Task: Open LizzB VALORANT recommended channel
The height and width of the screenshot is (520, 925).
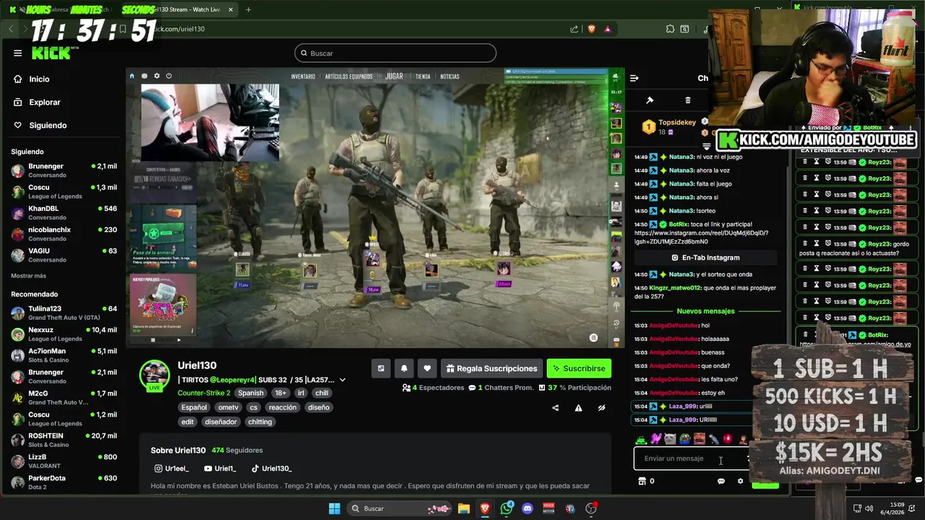Action: pos(64,461)
